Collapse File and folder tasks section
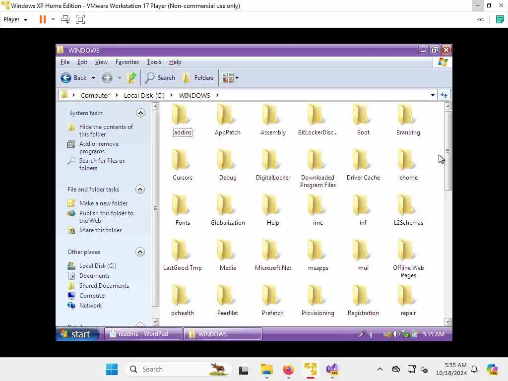The height and width of the screenshot is (381, 508). [140, 189]
